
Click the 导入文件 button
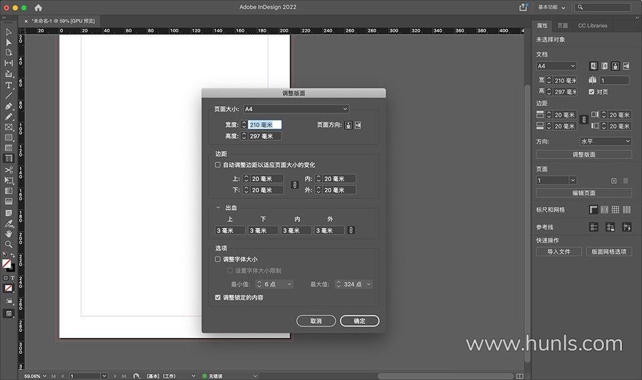click(559, 252)
